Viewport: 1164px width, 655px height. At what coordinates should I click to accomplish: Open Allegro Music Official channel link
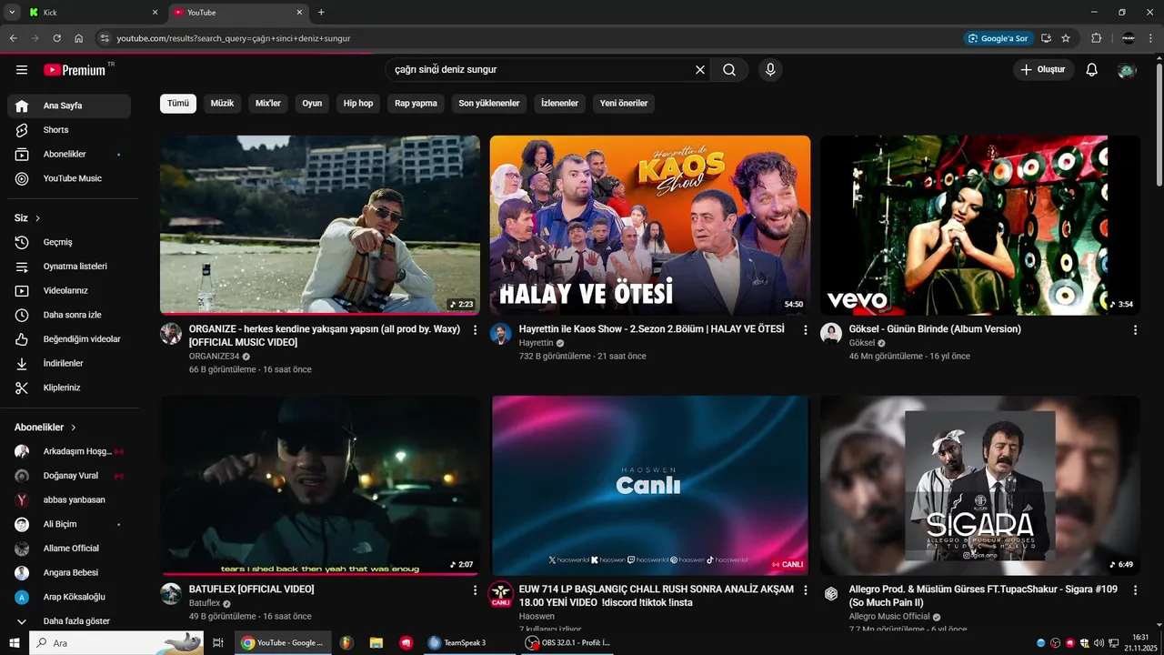[889, 617]
